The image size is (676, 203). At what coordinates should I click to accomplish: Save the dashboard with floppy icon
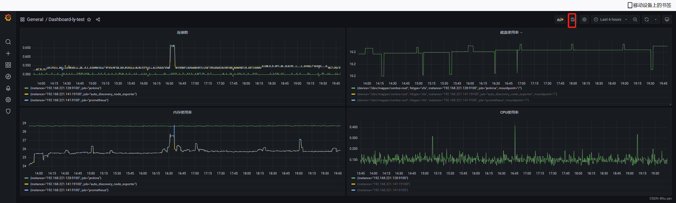[572, 19]
